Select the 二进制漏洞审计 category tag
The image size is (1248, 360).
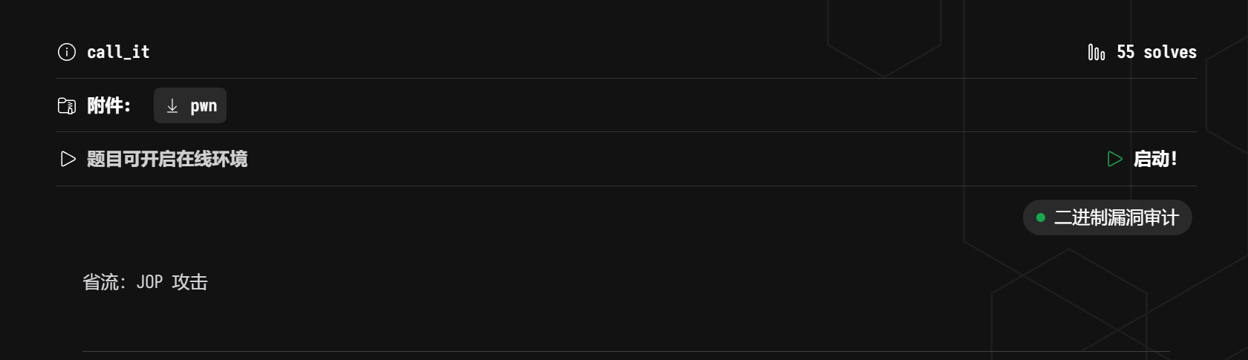[1108, 217]
